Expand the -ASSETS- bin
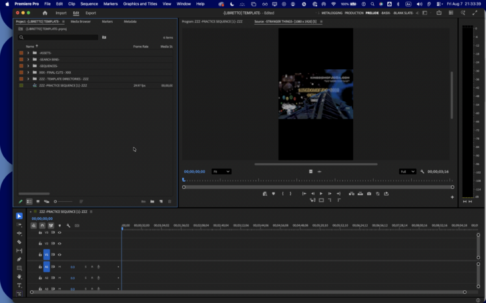The width and height of the screenshot is (486, 303). click(x=28, y=53)
